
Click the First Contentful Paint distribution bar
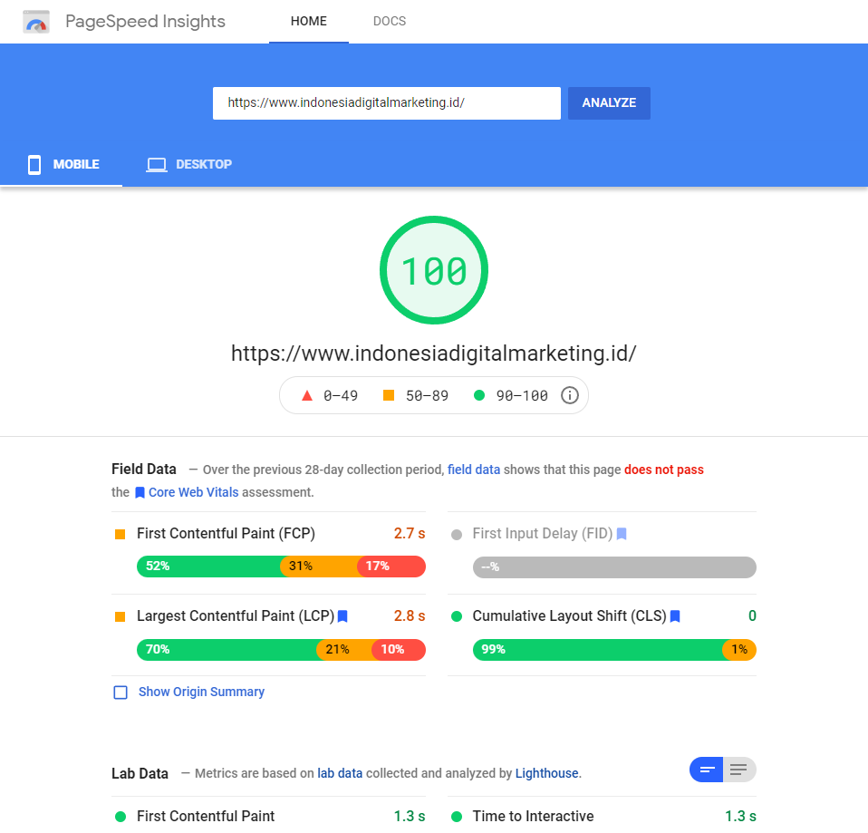tap(281, 567)
